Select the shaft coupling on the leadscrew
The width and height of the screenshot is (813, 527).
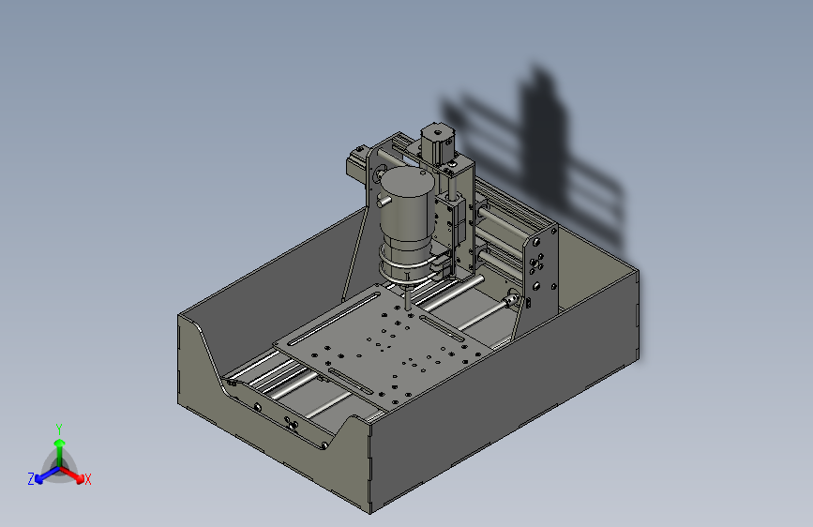pos(512,300)
